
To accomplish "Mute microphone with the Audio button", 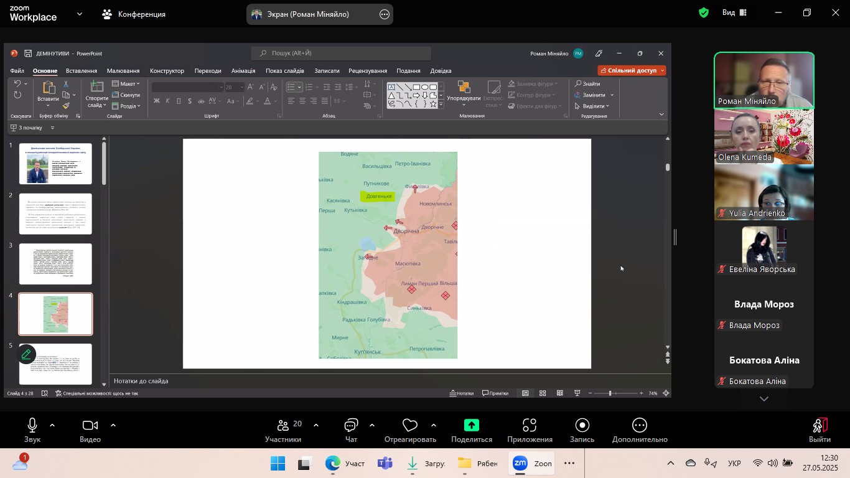I will 32,426.
